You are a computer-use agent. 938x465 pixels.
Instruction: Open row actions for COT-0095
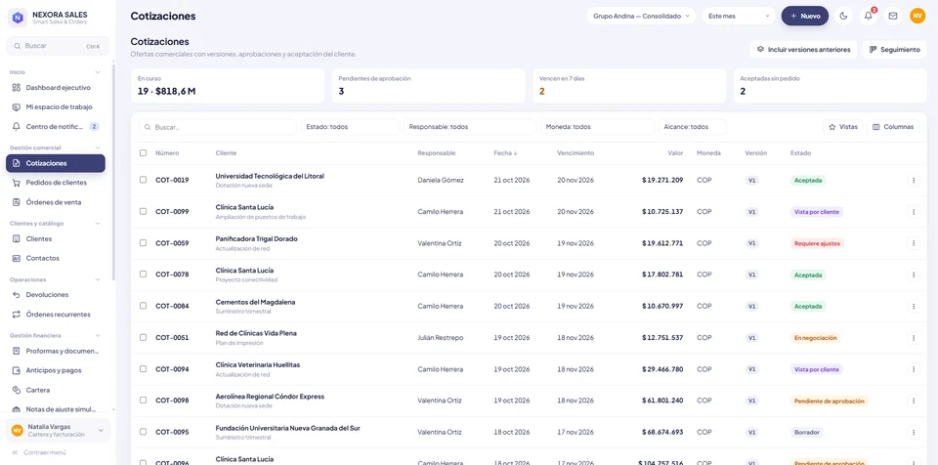click(x=913, y=432)
